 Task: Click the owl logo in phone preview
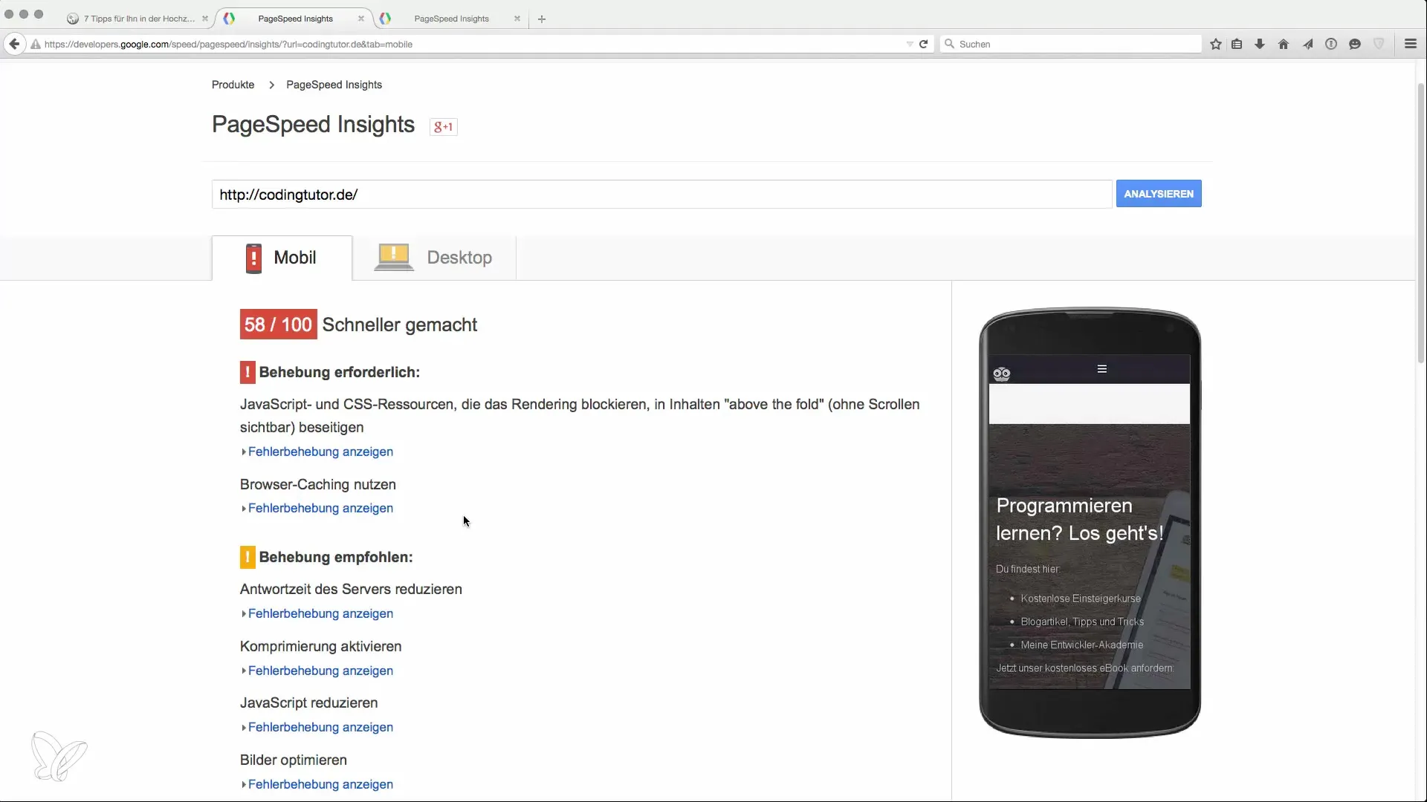(1001, 374)
